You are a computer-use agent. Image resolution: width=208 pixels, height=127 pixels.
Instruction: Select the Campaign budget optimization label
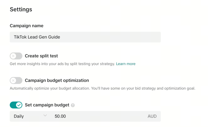click(57, 81)
